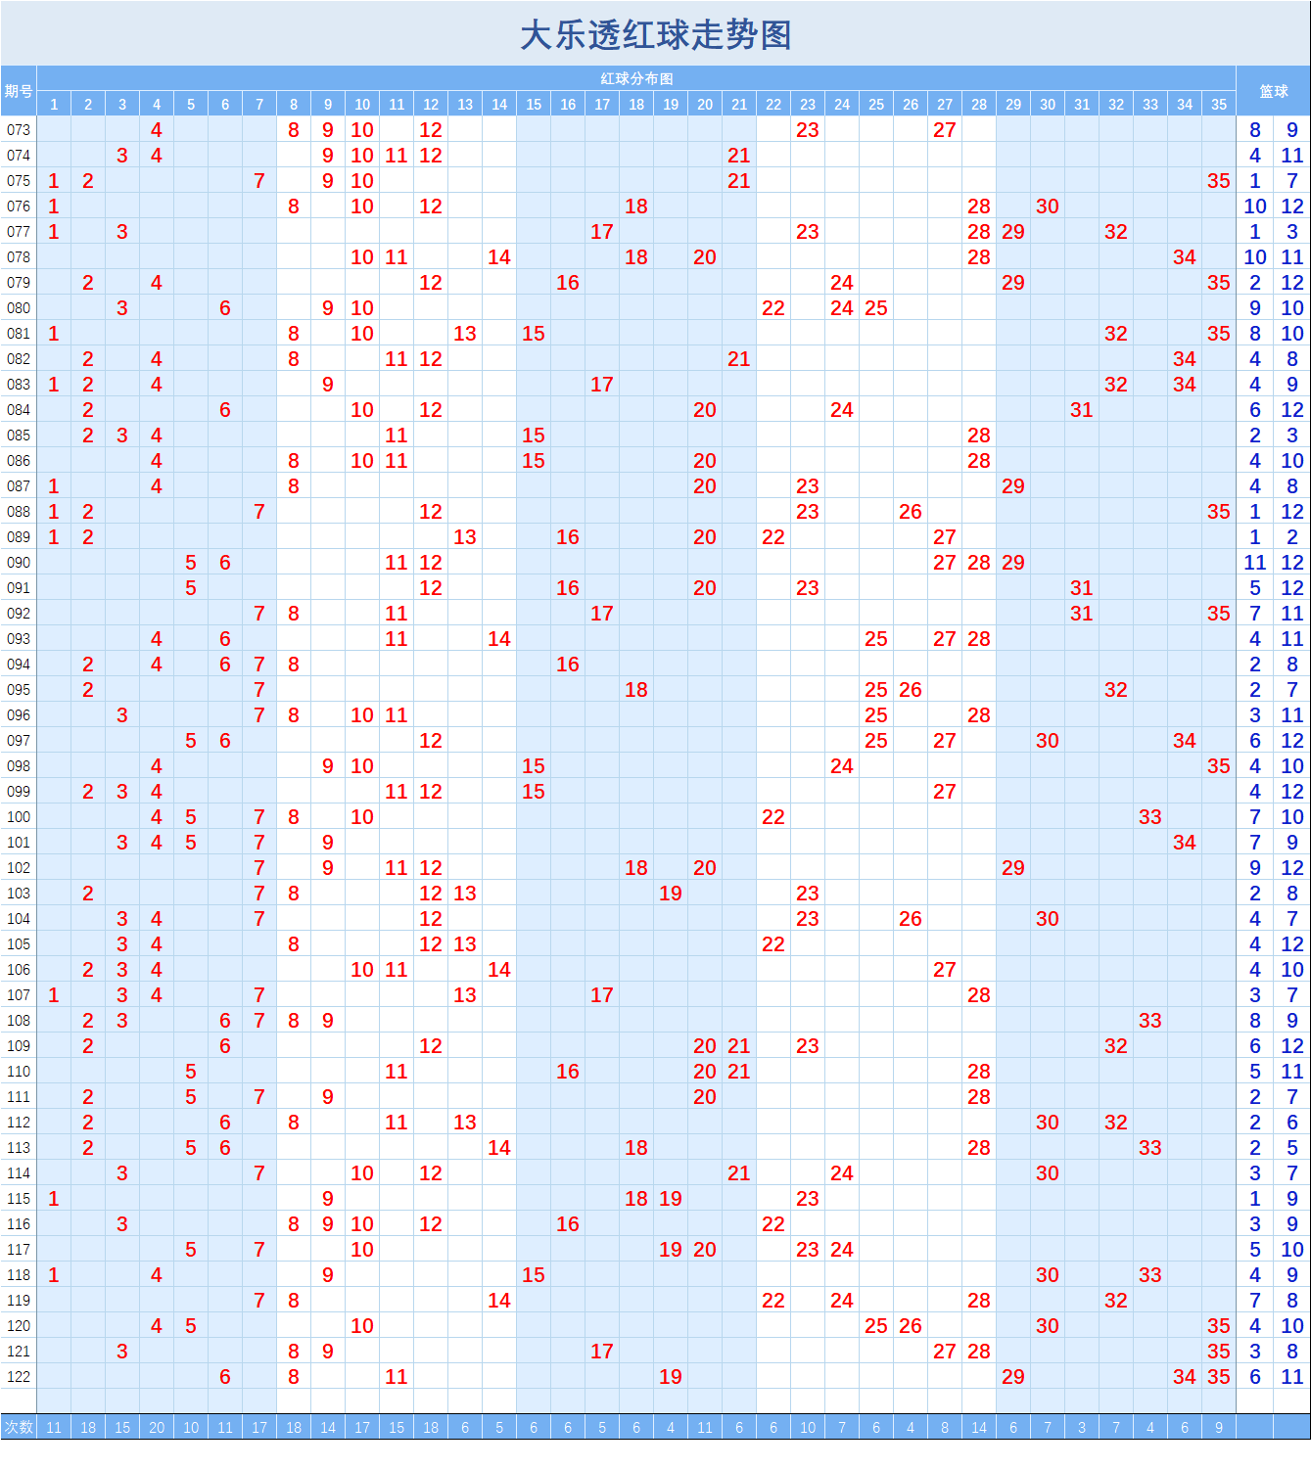Viewport: 1311px width, 1469px height.
Task: Click the 次数 row label
Action: point(19,1427)
